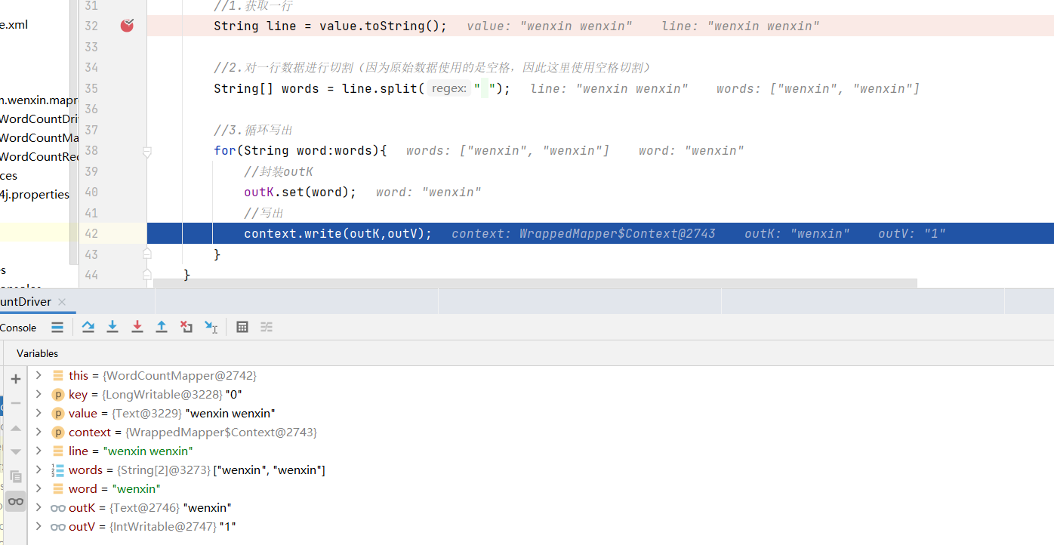
Task: Click the Show Execution Point icon
Action: [57, 327]
